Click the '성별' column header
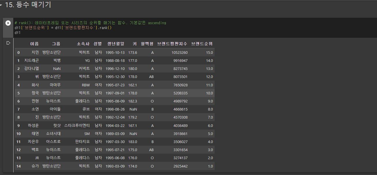 (97, 44)
